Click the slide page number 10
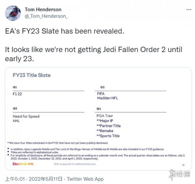The height and width of the screenshot is (184, 195). (x=183, y=165)
